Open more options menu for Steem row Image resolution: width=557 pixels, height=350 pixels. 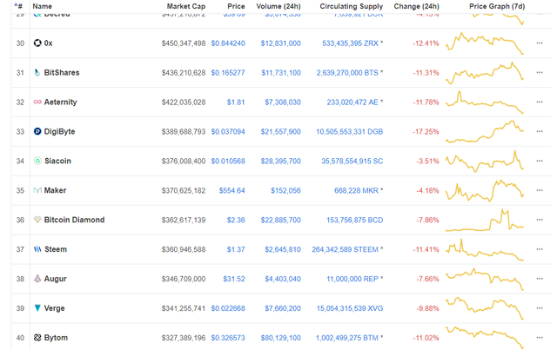[x=540, y=249]
